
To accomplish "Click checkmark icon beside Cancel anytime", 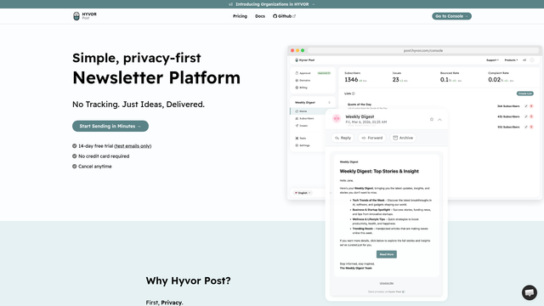I will pos(74,167).
